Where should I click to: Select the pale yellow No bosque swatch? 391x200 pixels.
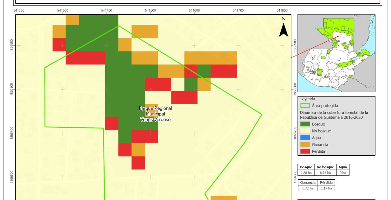tap(305, 131)
